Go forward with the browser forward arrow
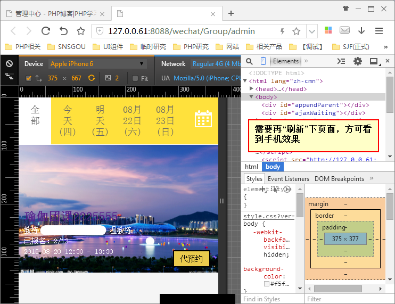395x304 pixels. 29,31
